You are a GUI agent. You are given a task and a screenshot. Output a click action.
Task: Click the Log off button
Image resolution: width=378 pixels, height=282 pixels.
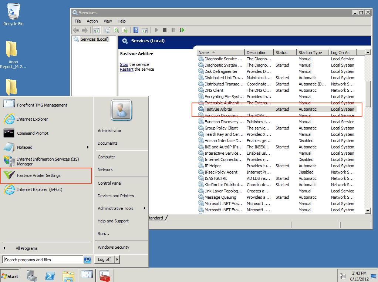[x=105, y=259]
